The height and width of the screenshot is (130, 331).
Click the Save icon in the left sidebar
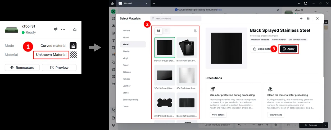113,18
